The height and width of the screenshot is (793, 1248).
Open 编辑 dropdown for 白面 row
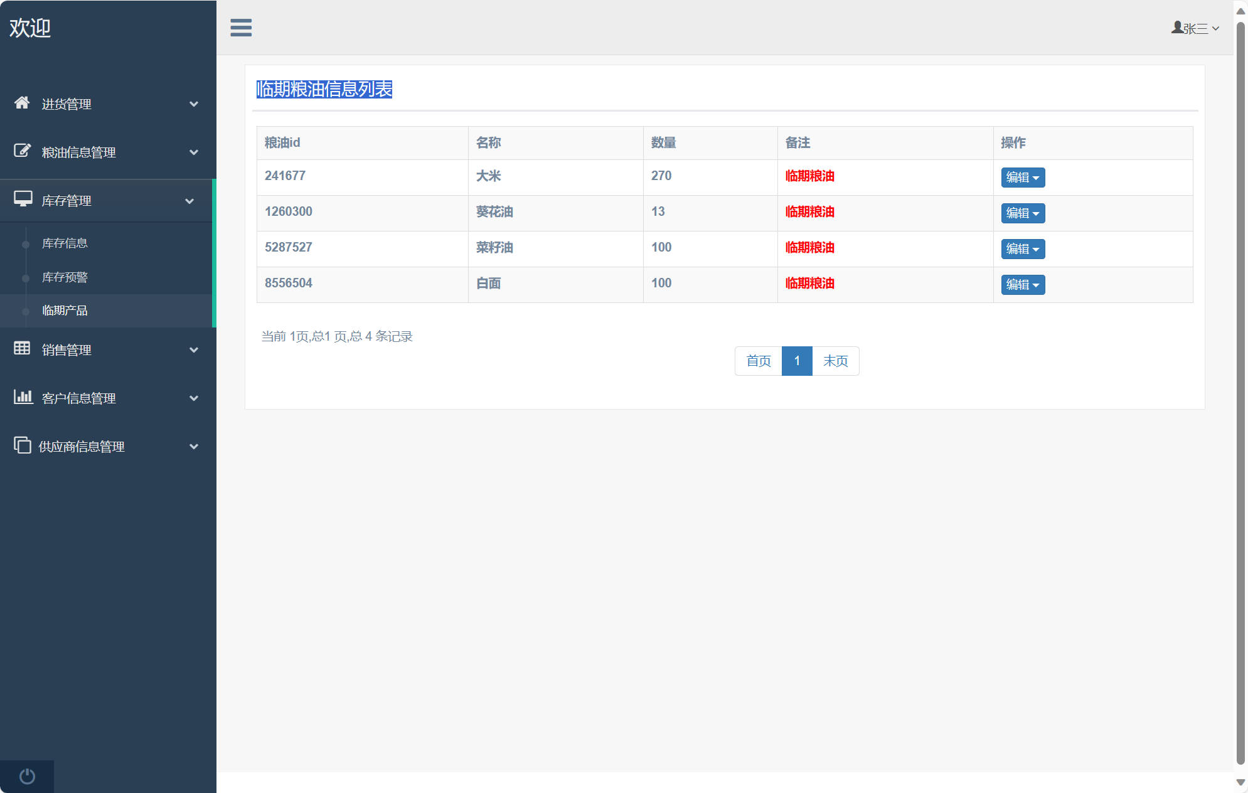pyautogui.click(x=1022, y=285)
